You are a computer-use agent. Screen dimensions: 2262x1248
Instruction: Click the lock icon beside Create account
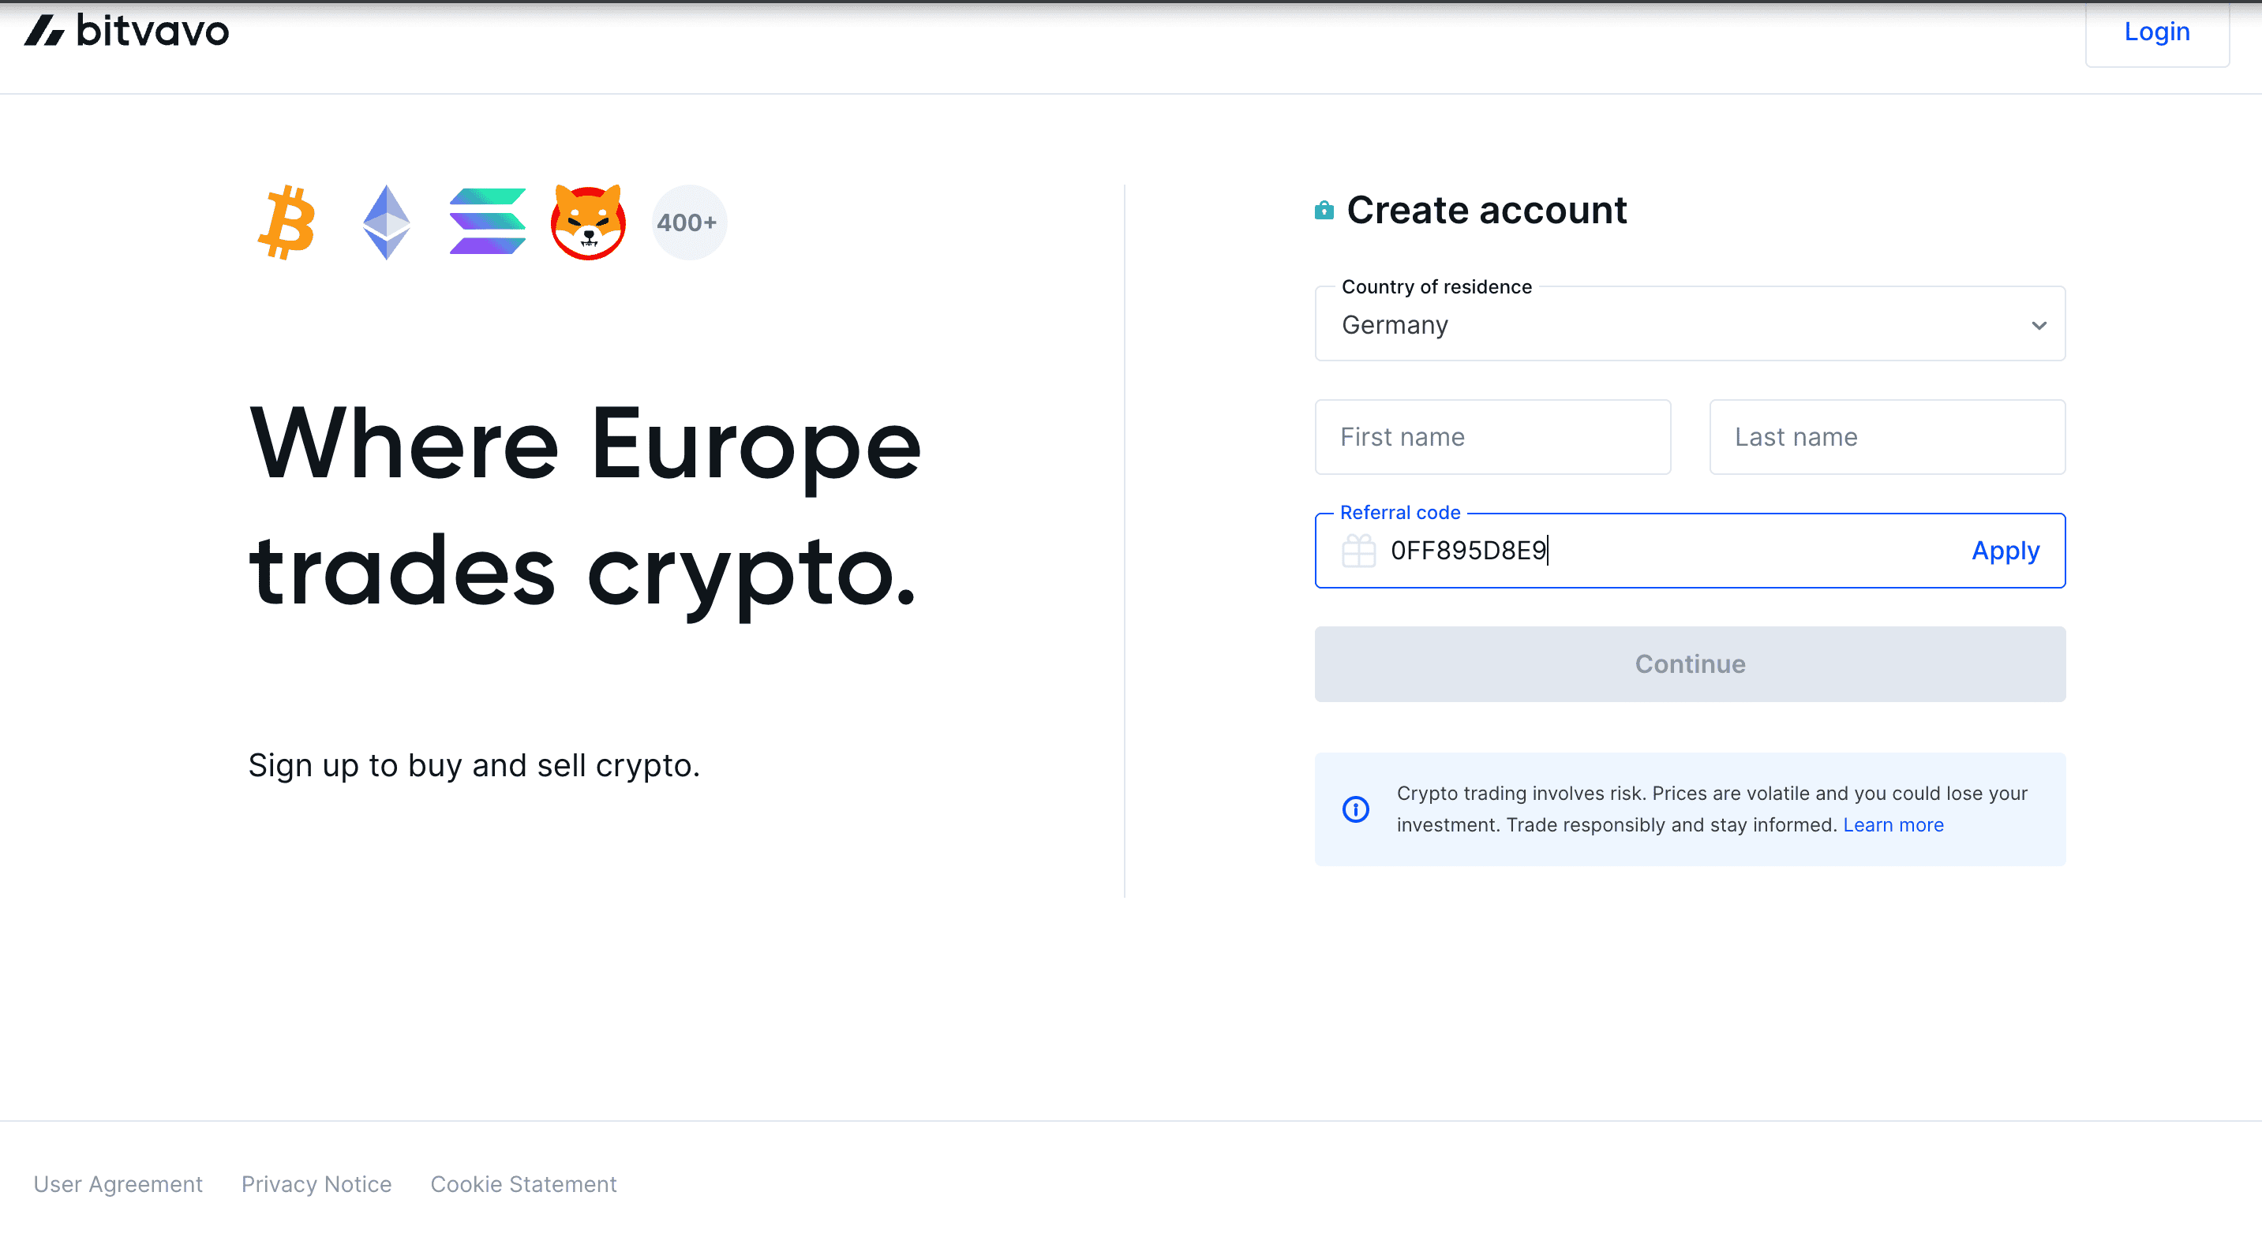coord(1324,211)
